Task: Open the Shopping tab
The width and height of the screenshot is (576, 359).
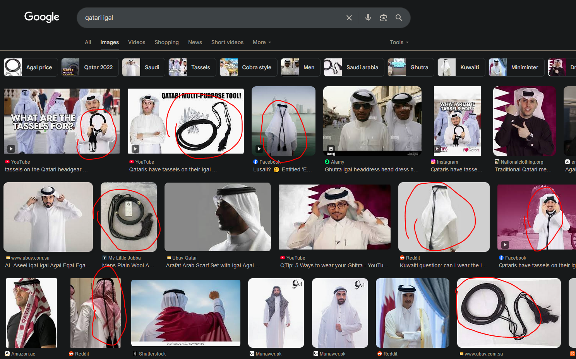Action: (x=166, y=42)
